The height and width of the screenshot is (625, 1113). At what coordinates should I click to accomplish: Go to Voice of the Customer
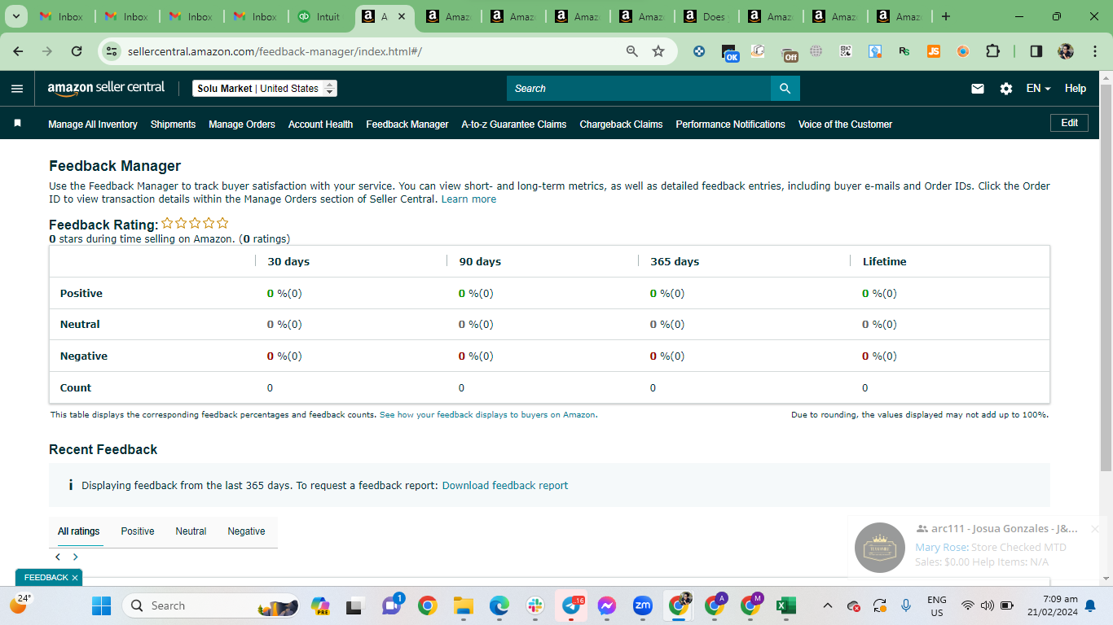point(845,125)
